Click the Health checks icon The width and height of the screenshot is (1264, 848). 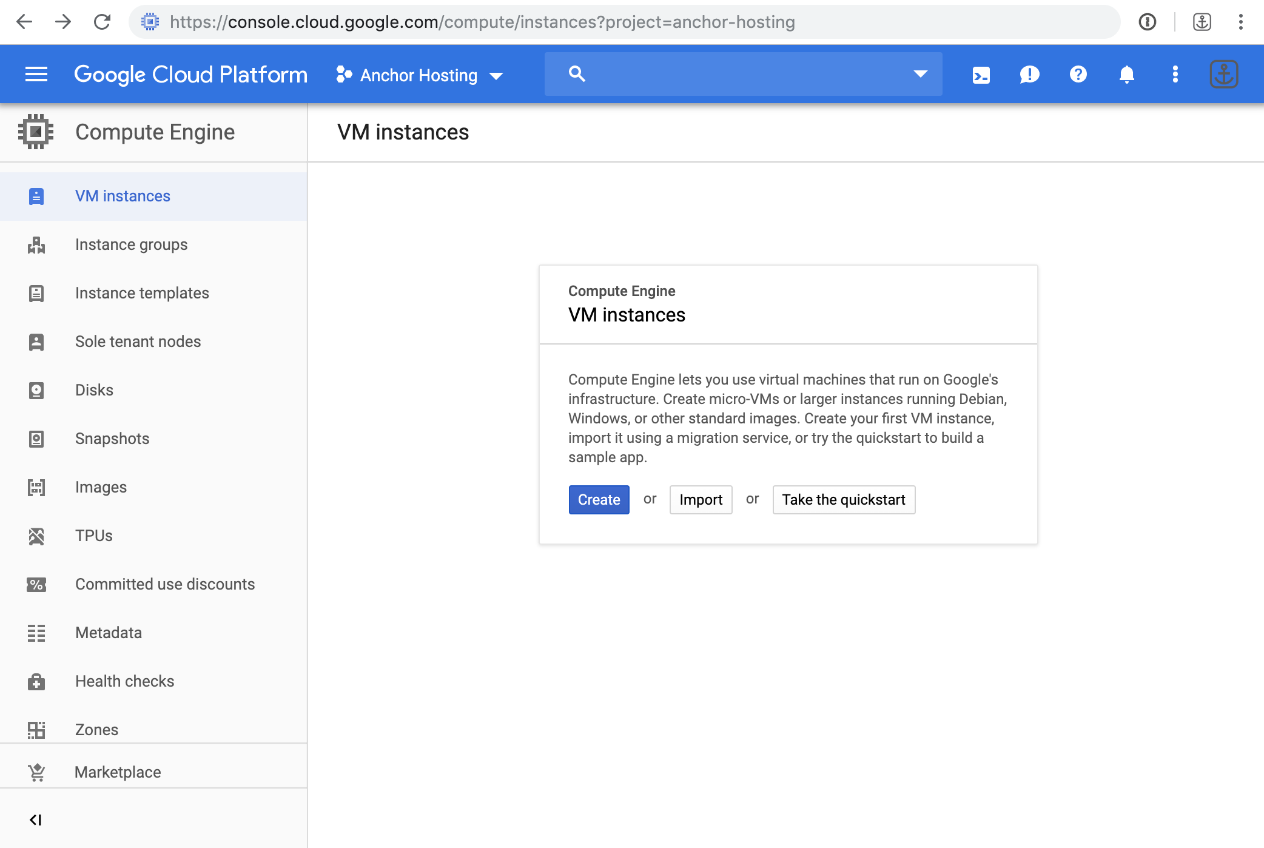pos(36,682)
